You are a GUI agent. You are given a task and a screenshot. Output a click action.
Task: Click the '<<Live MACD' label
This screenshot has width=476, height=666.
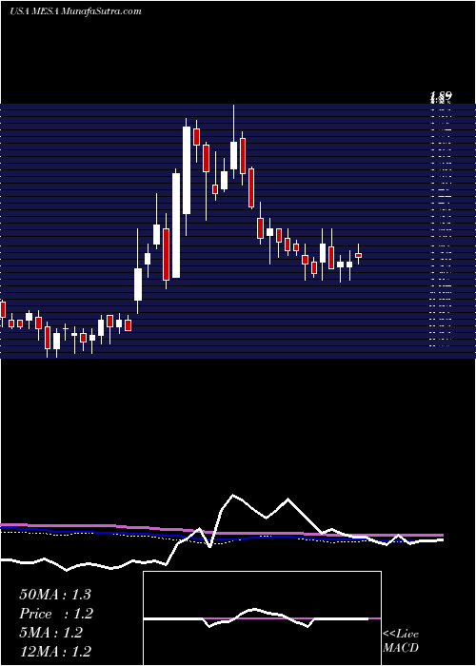[401, 640]
